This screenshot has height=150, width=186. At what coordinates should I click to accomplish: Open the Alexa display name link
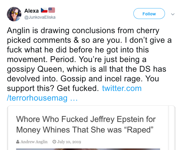tap(31, 11)
